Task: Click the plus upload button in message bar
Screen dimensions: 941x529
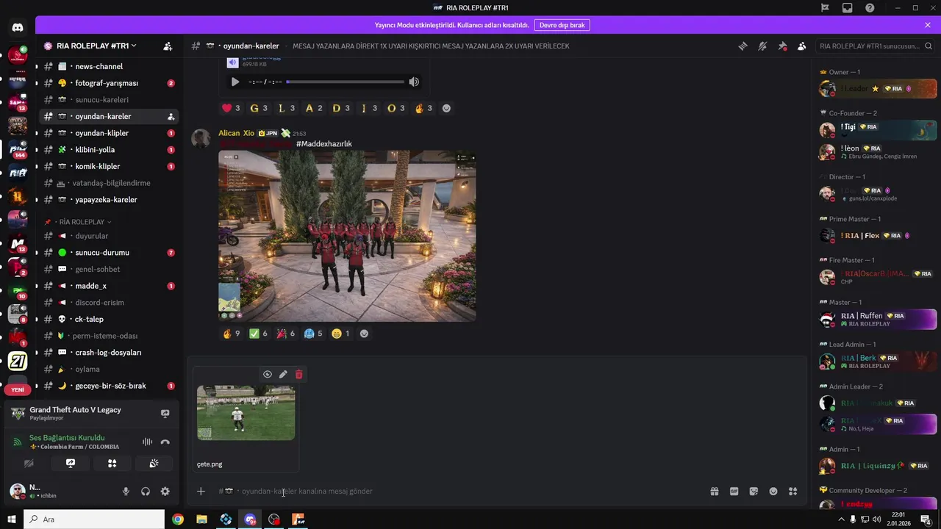Action: point(201,491)
